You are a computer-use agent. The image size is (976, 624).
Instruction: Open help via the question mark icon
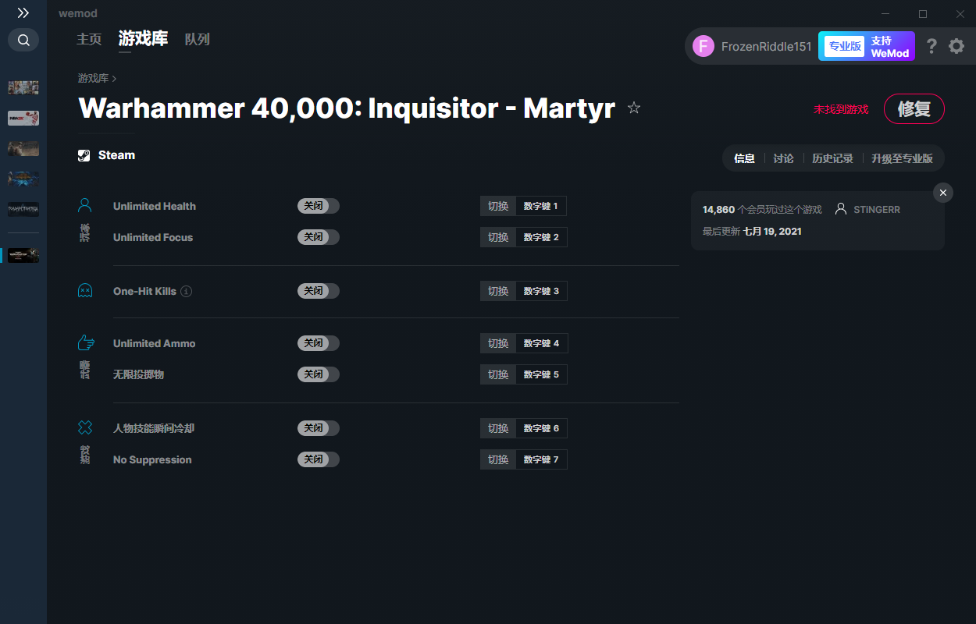[x=931, y=46]
